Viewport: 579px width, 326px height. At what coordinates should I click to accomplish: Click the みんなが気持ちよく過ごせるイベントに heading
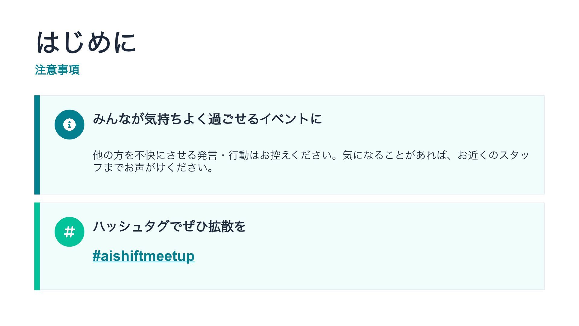(207, 119)
